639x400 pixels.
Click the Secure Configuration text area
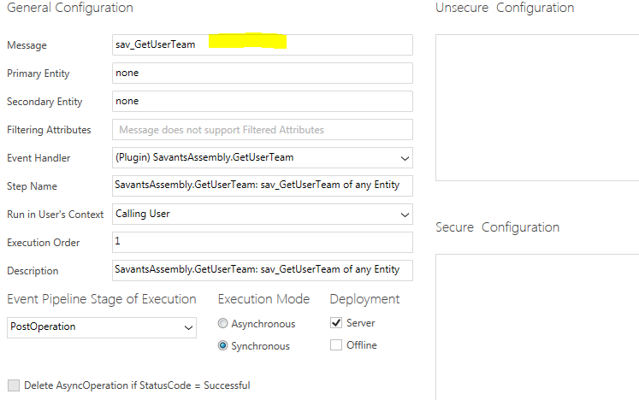click(537, 325)
